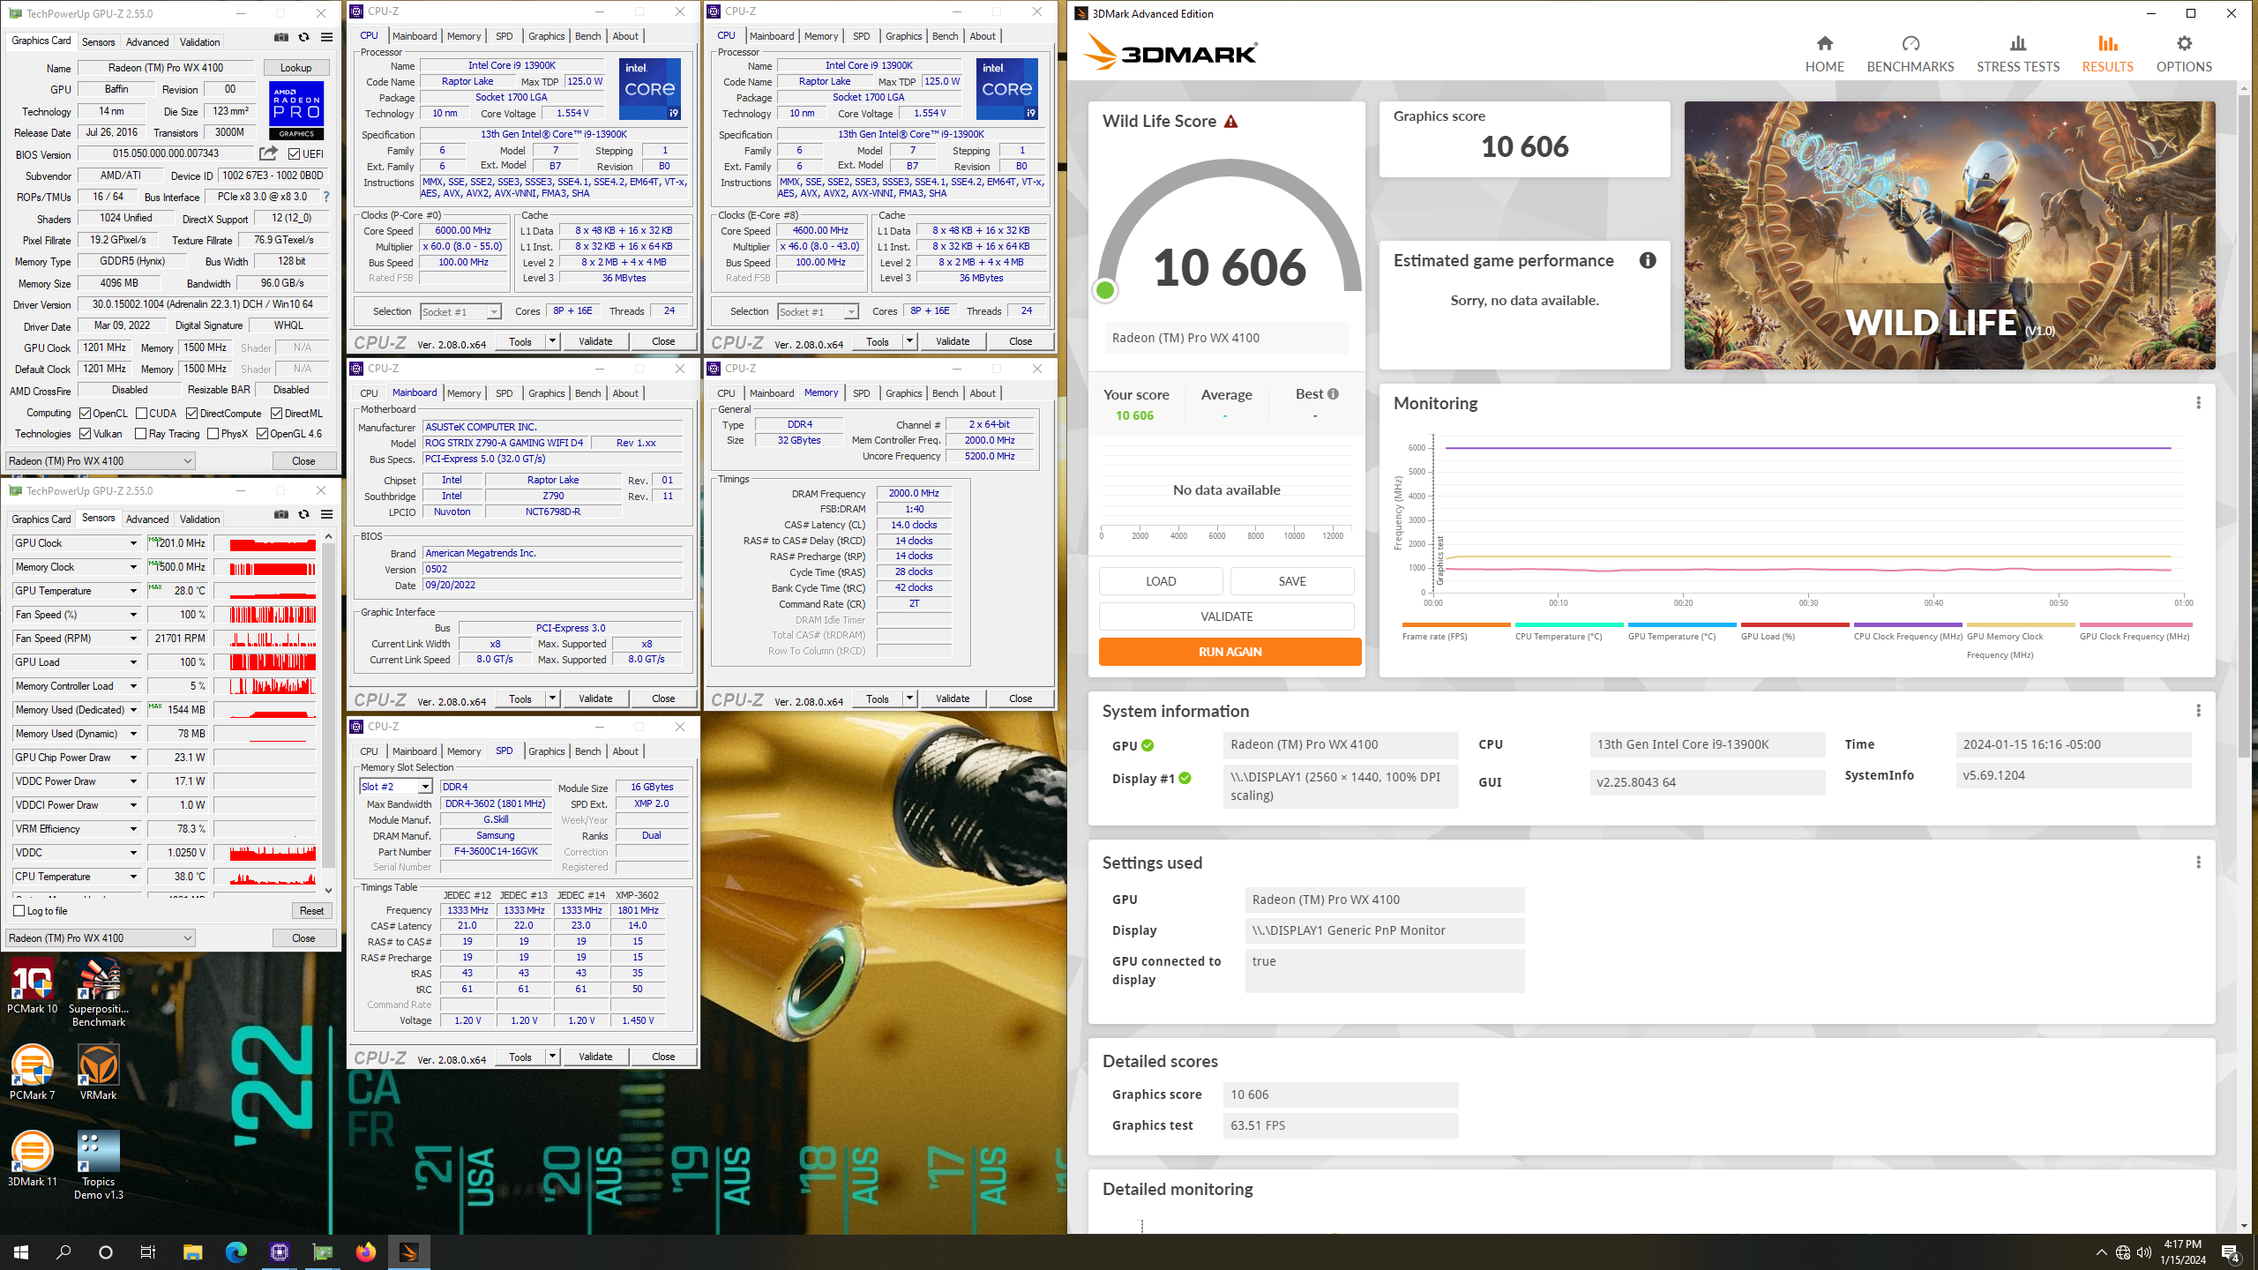The width and height of the screenshot is (2258, 1270).
Task: Open Tropics Demo v1.3 desktop shortcut
Action: click(x=99, y=1166)
